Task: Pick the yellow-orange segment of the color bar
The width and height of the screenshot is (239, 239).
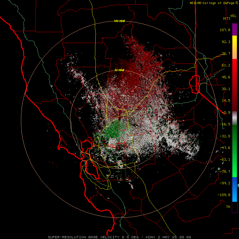Action: [234, 47]
